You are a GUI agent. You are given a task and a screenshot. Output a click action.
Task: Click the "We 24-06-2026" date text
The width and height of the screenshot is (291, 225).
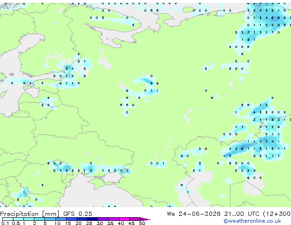click(194, 214)
